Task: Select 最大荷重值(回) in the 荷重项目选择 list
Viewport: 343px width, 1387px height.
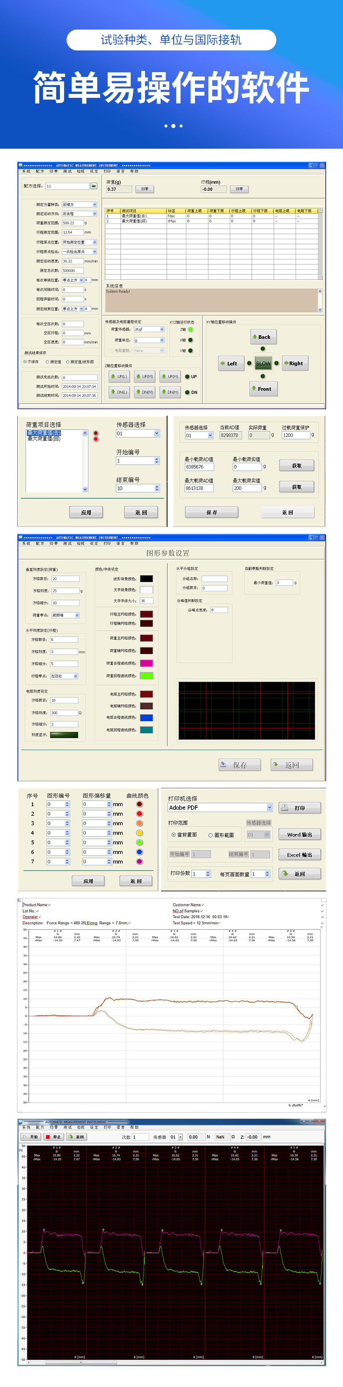Action: (44, 439)
